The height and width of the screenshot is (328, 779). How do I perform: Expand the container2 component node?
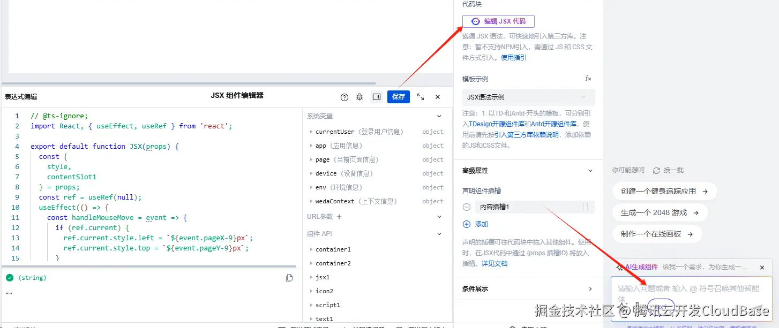pos(311,263)
